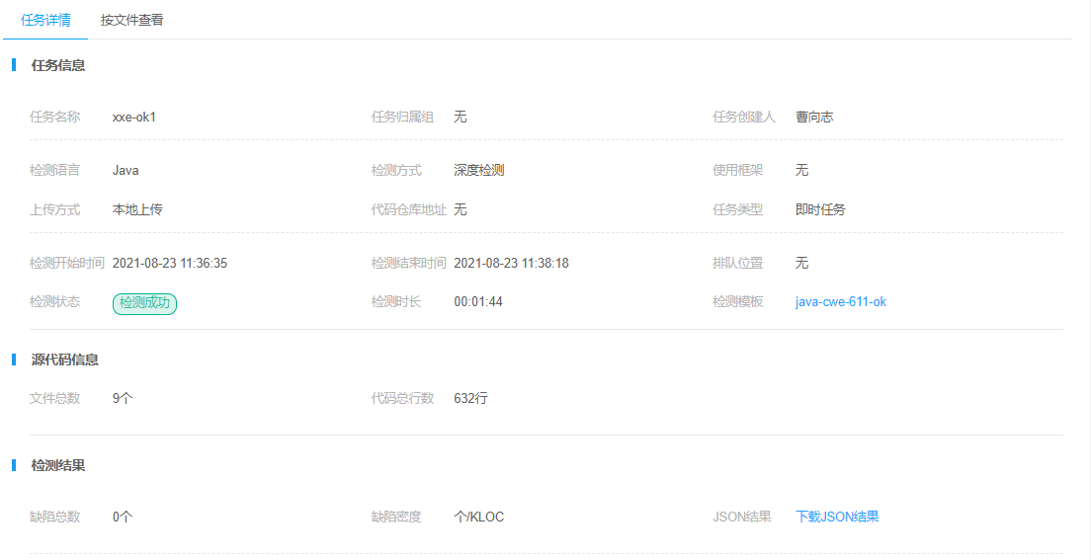Click the defect density value 个/KLOC
The height and width of the screenshot is (560, 1091).
(x=478, y=517)
